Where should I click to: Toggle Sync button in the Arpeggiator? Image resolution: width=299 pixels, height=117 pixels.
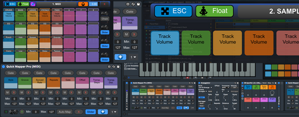click(x=202, y=97)
